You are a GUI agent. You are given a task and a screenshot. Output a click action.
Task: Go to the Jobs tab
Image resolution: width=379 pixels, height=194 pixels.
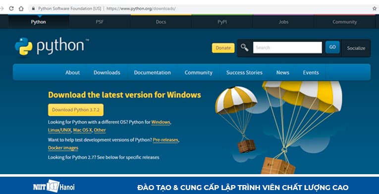point(283,22)
